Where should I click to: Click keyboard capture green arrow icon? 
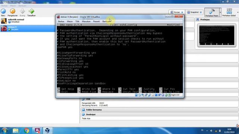coord(169,95)
